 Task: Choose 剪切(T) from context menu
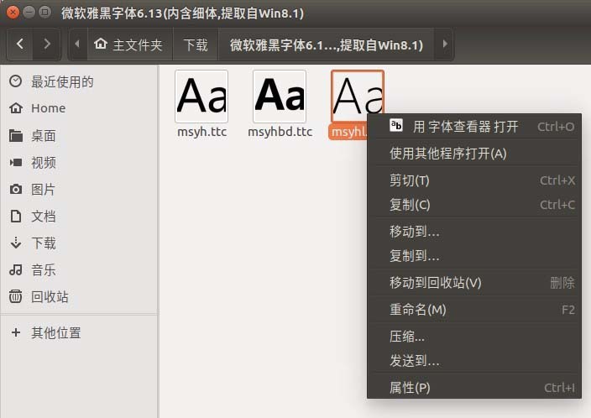point(474,180)
